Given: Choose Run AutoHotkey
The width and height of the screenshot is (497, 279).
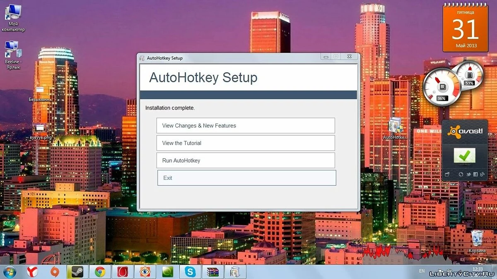Looking at the screenshot, I should 245,160.
